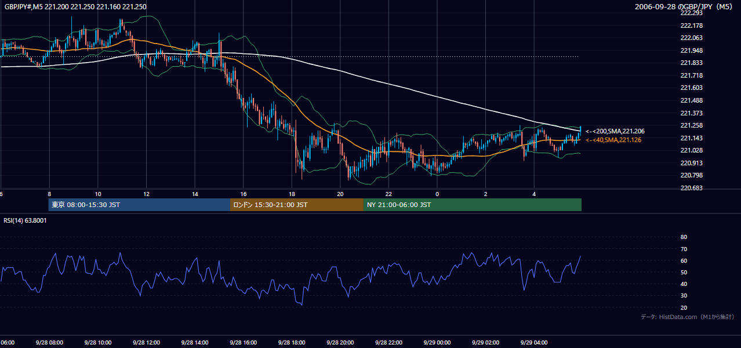The width and height of the screenshot is (741, 348).
Task: Click the 9/29 00:00 time axis label
Action: tap(437, 342)
